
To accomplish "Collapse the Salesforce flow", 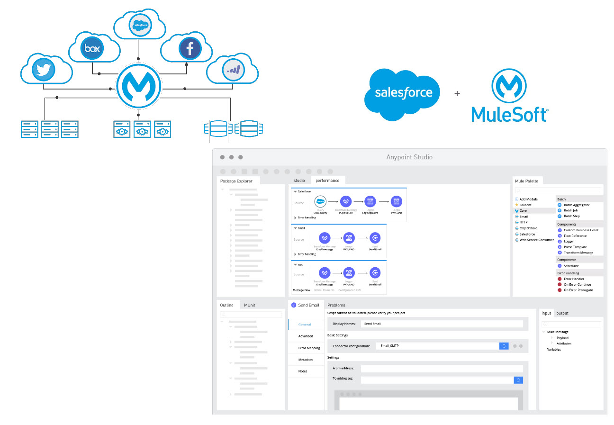I will pyautogui.click(x=295, y=191).
